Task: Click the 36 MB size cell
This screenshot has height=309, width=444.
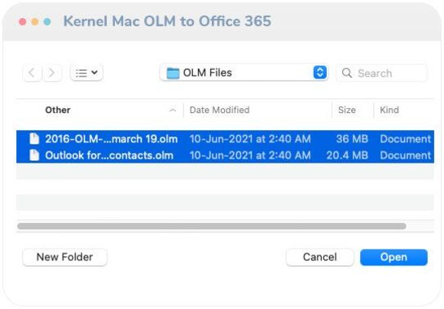Action: (x=352, y=139)
